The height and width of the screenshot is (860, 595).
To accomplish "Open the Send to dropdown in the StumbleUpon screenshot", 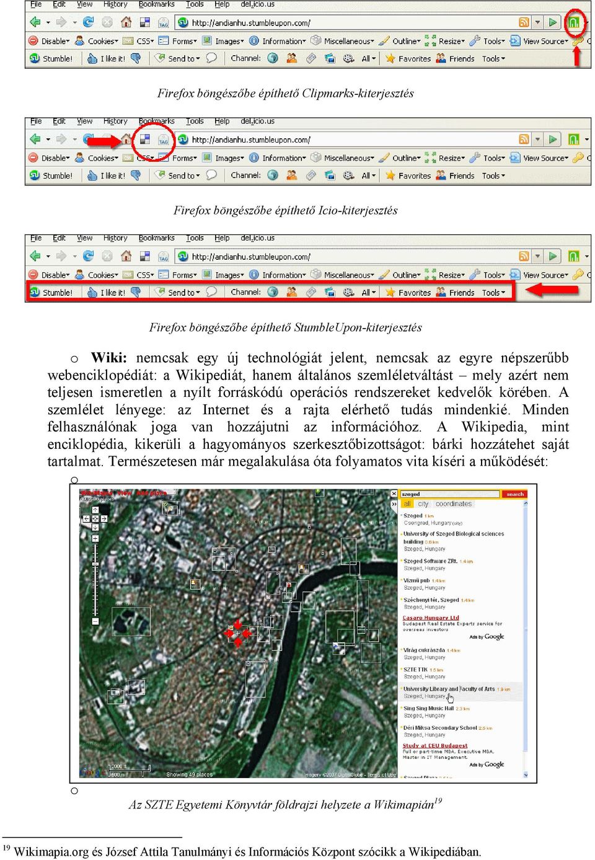I will pos(178,292).
